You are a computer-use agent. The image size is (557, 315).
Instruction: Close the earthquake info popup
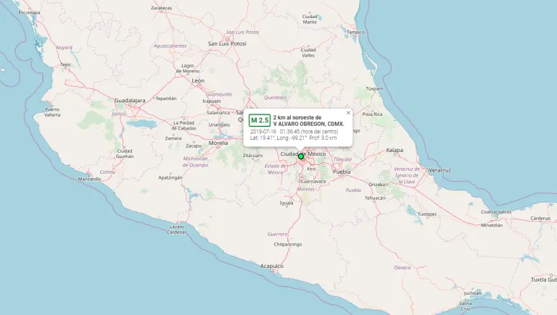click(x=348, y=113)
